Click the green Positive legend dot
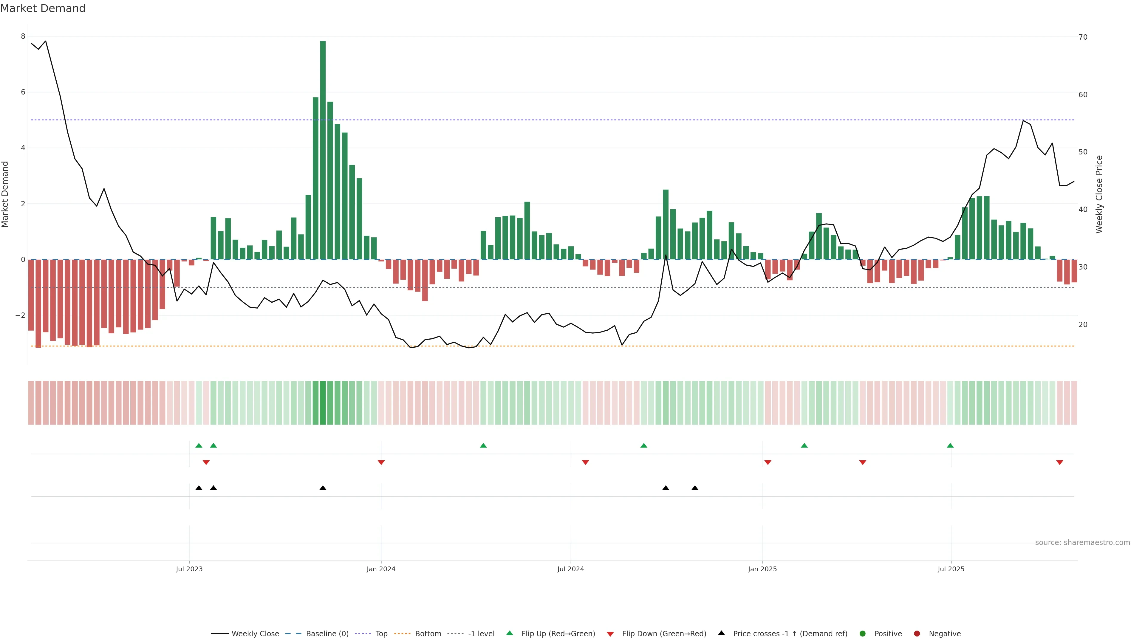This screenshot has width=1145, height=644. point(862,633)
